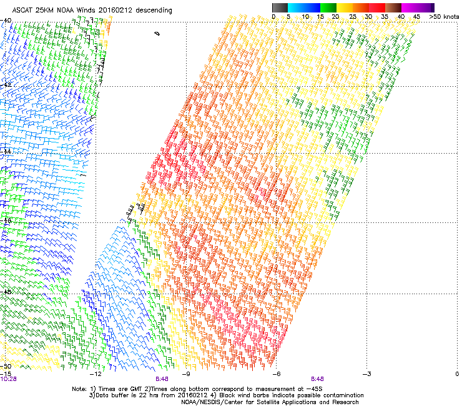Click the "-6" longitude axis label
Viewport: 462px width, 406px height.
click(x=276, y=374)
